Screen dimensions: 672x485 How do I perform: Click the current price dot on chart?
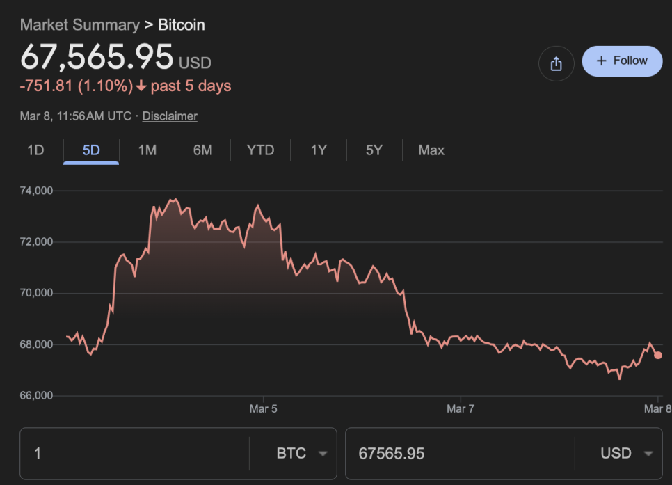(658, 355)
